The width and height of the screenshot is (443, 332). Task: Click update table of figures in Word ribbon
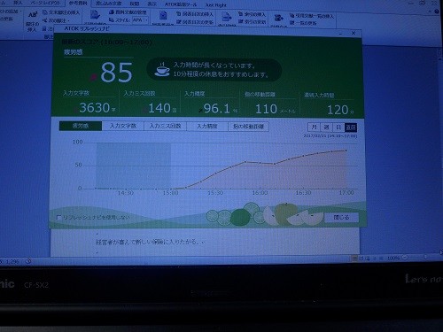click(x=195, y=22)
